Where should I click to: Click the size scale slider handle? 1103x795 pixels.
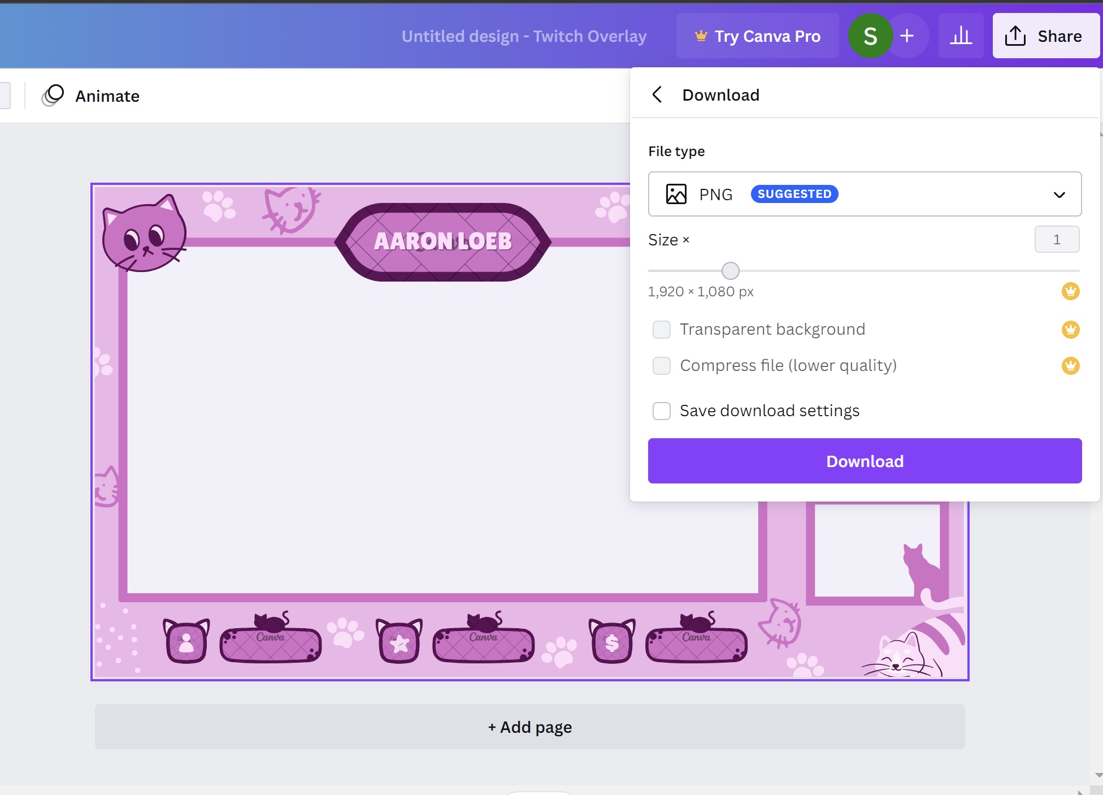click(x=730, y=271)
